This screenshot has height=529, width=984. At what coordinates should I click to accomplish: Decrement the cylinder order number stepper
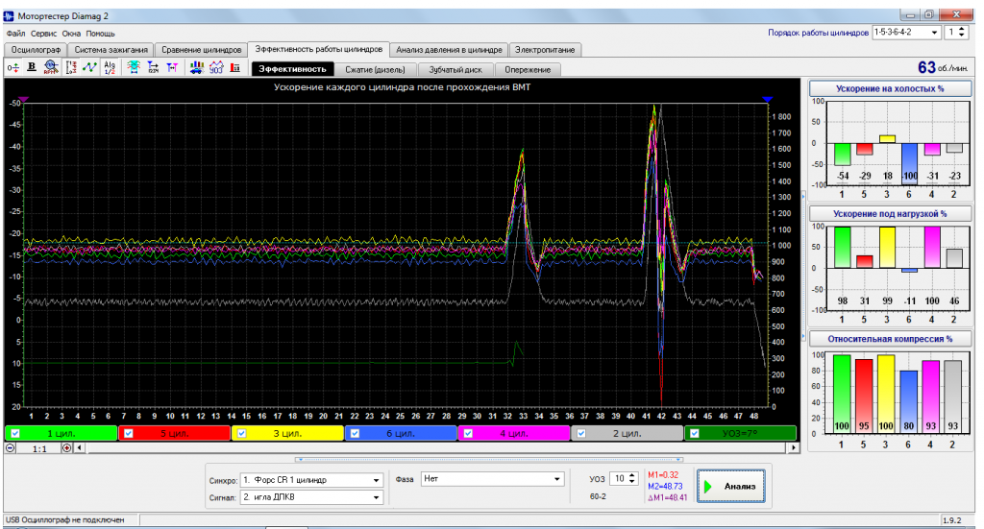[x=962, y=36]
